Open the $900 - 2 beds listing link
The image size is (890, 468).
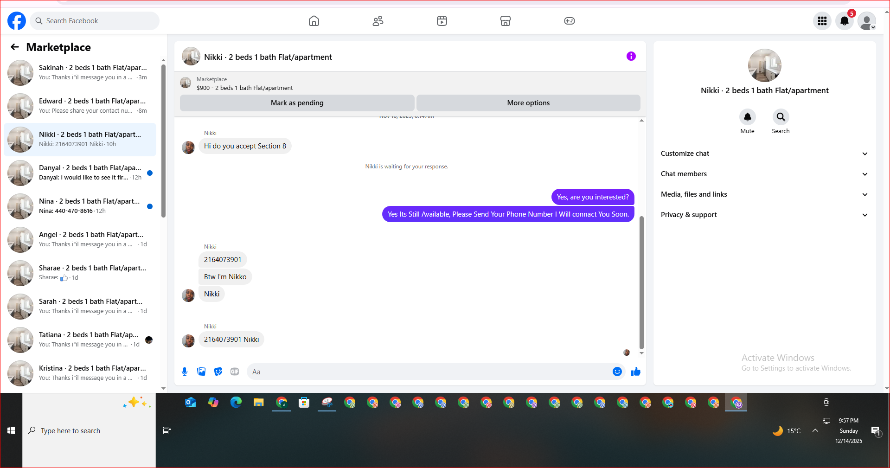click(x=244, y=88)
